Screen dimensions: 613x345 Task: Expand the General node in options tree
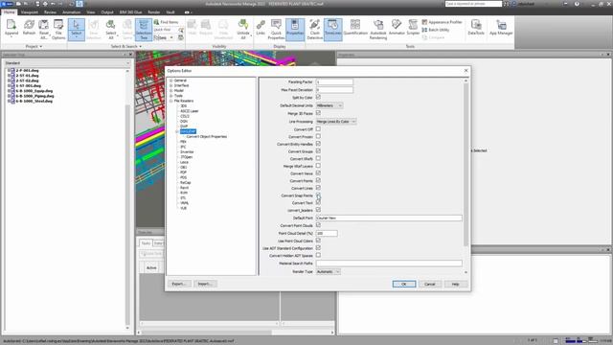point(170,80)
